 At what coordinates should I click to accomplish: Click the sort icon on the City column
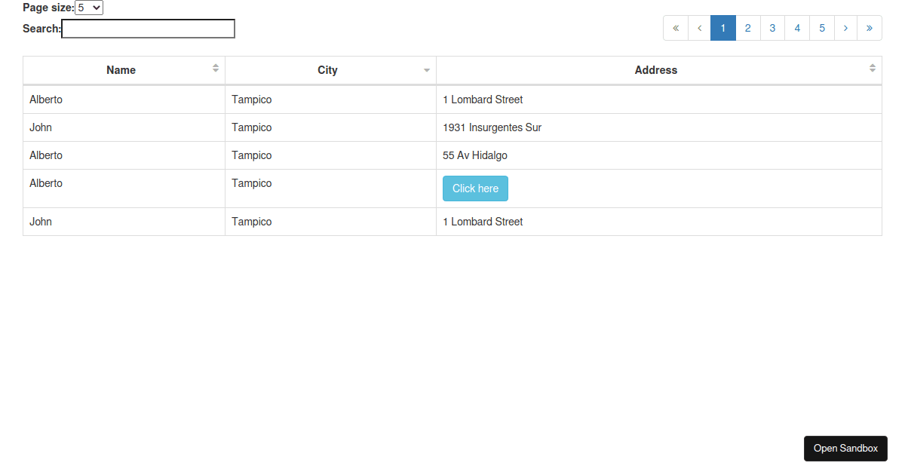coord(427,69)
